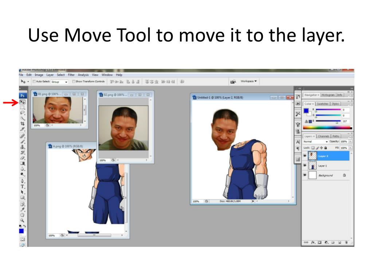Switch to the Swatches tab

322,104
